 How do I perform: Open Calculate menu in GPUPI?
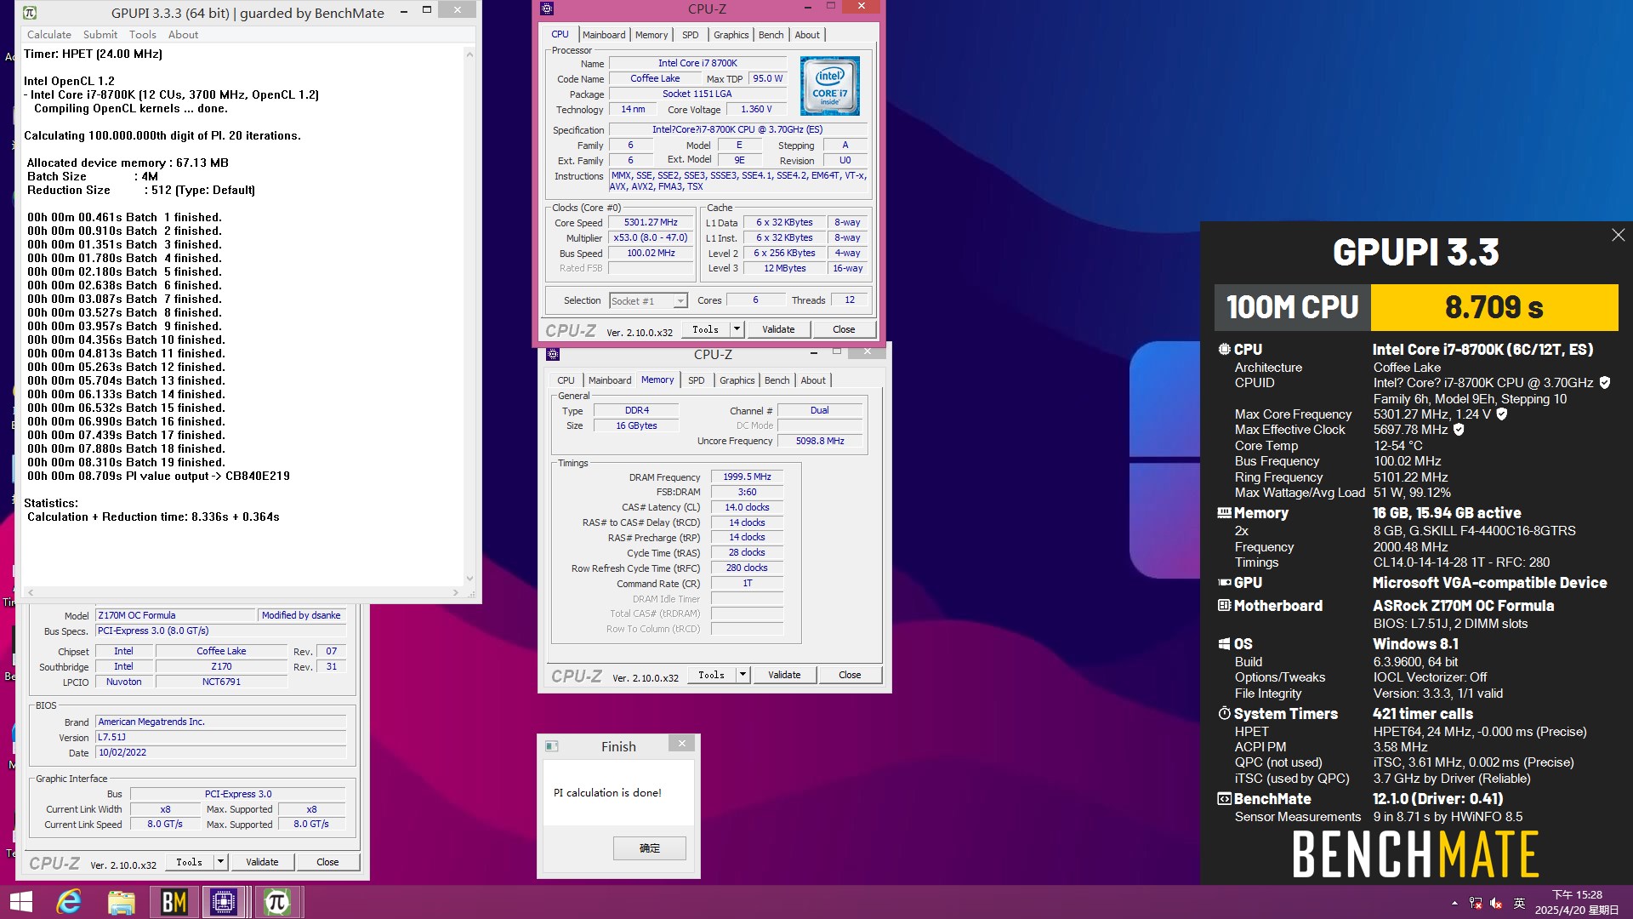pyautogui.click(x=48, y=35)
